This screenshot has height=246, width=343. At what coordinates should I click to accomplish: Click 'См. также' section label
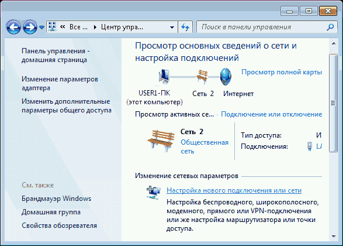(37, 185)
